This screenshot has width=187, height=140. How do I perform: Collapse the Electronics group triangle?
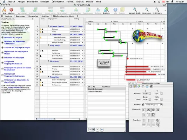(x=48, y=61)
